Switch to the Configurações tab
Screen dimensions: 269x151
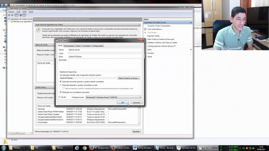[x=98, y=46]
